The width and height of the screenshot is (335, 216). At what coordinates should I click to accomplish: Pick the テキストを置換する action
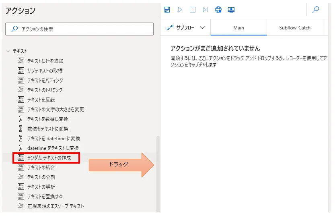(x=45, y=197)
